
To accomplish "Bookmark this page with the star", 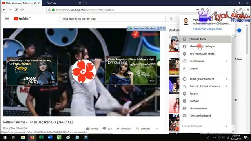I will pyautogui.click(x=208, y=10).
